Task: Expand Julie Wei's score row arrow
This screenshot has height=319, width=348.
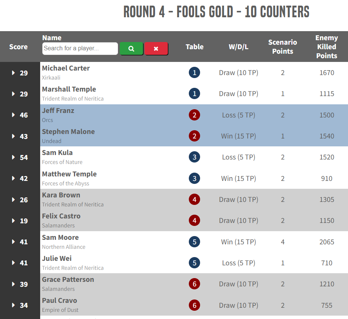Action: click(x=14, y=263)
